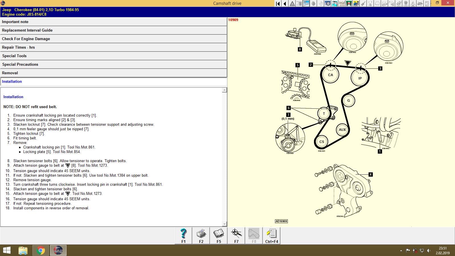Click the Autodata logo icon at top left

[3, 3]
